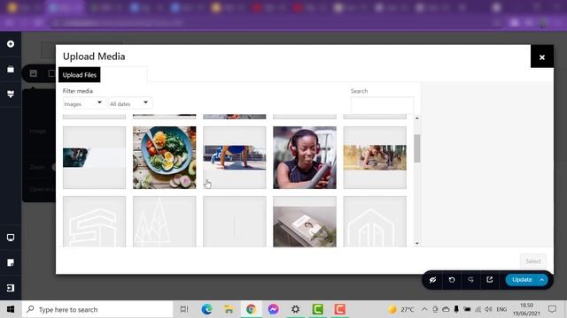Click the media list scrollbar thumb
The height and width of the screenshot is (318, 567).
point(417,148)
